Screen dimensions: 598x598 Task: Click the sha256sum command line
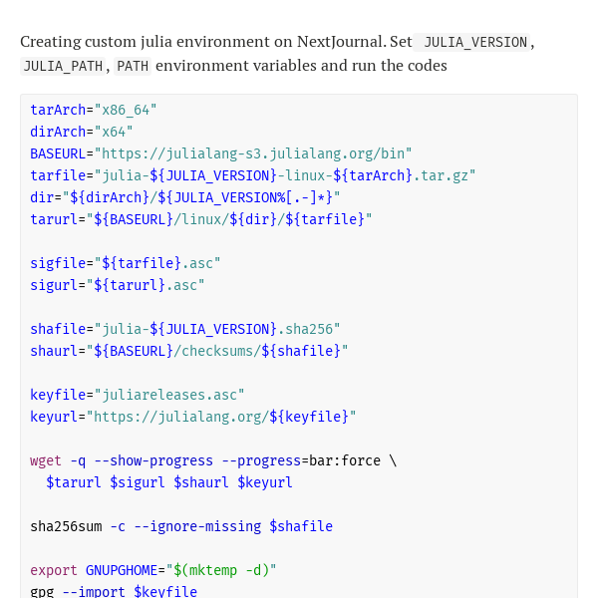(x=181, y=526)
